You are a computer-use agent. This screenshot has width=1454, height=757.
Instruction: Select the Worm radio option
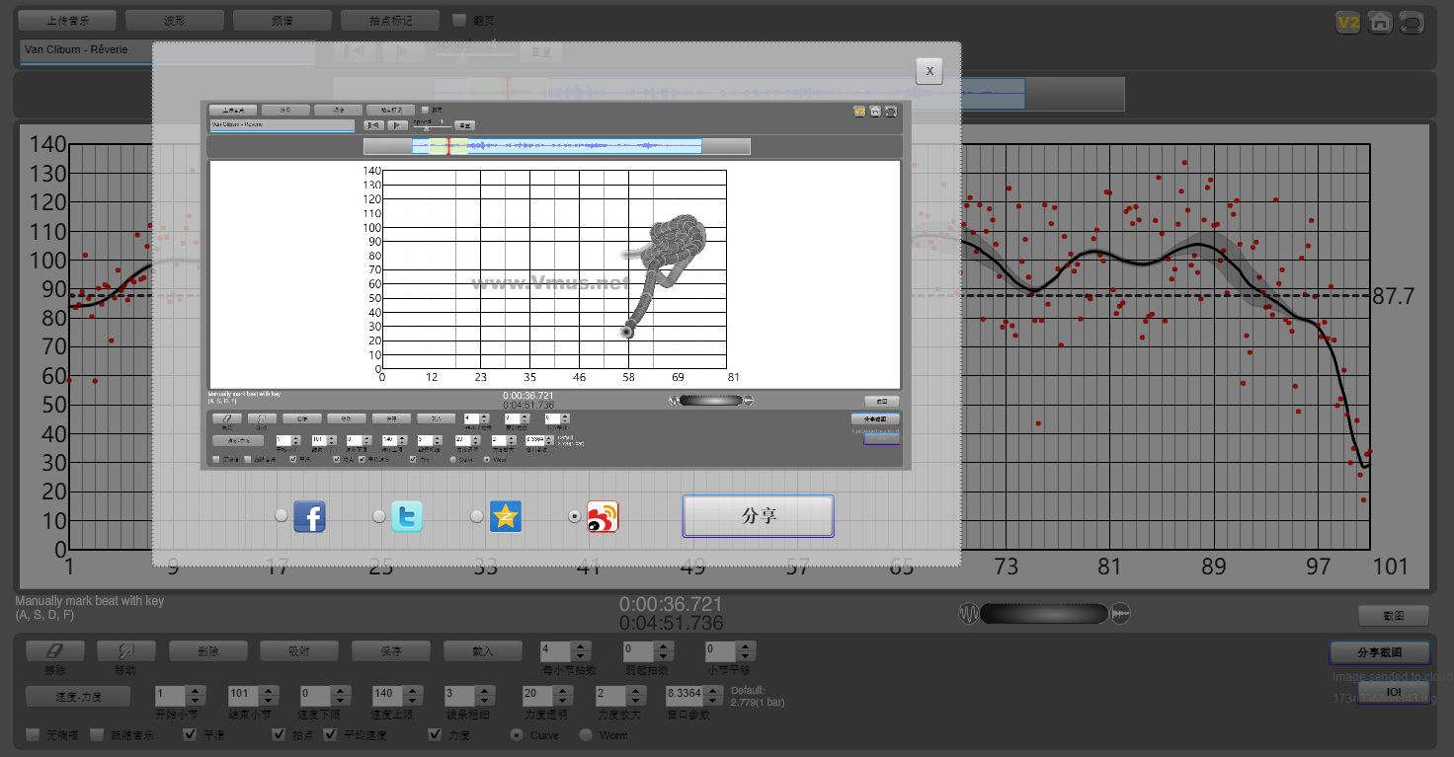click(586, 735)
